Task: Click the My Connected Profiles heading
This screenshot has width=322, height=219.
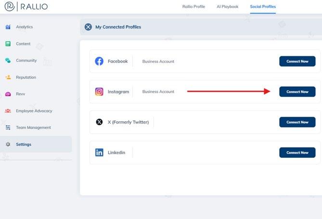Action: point(118,27)
